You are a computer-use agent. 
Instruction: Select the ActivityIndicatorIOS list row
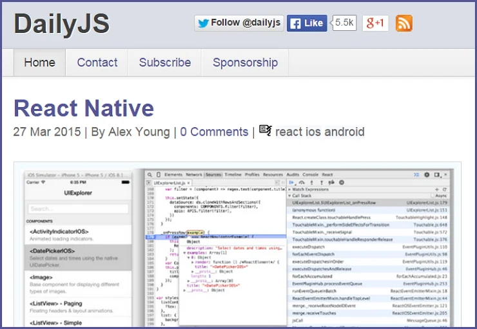pyautogui.click(x=78, y=235)
